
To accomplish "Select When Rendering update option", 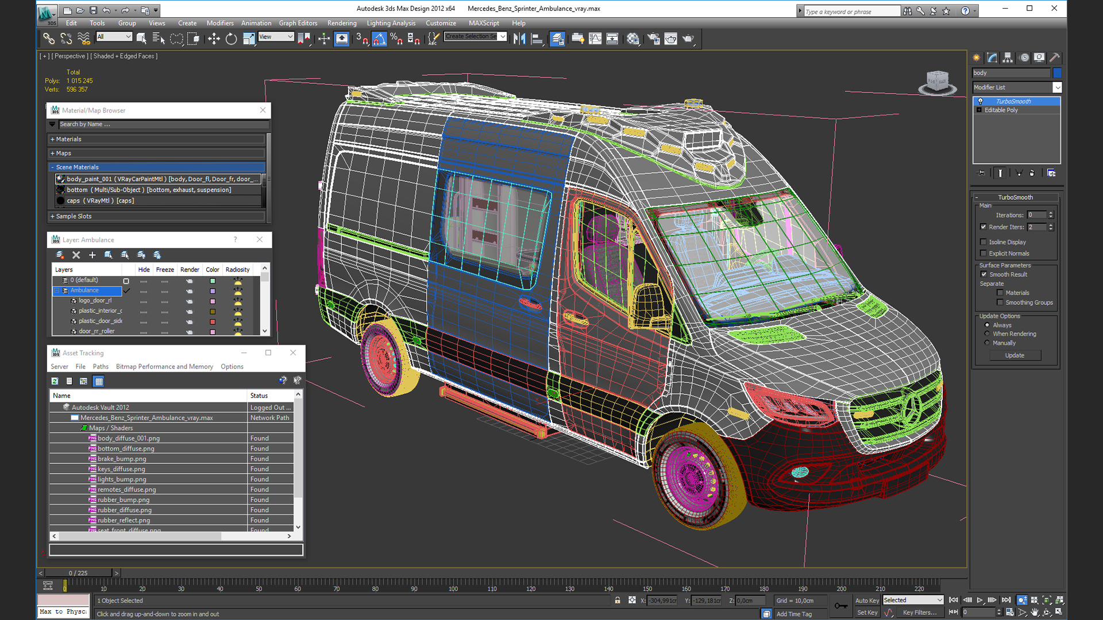I will [x=987, y=334].
